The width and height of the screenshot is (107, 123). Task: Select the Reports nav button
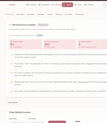[x=67, y=5]
